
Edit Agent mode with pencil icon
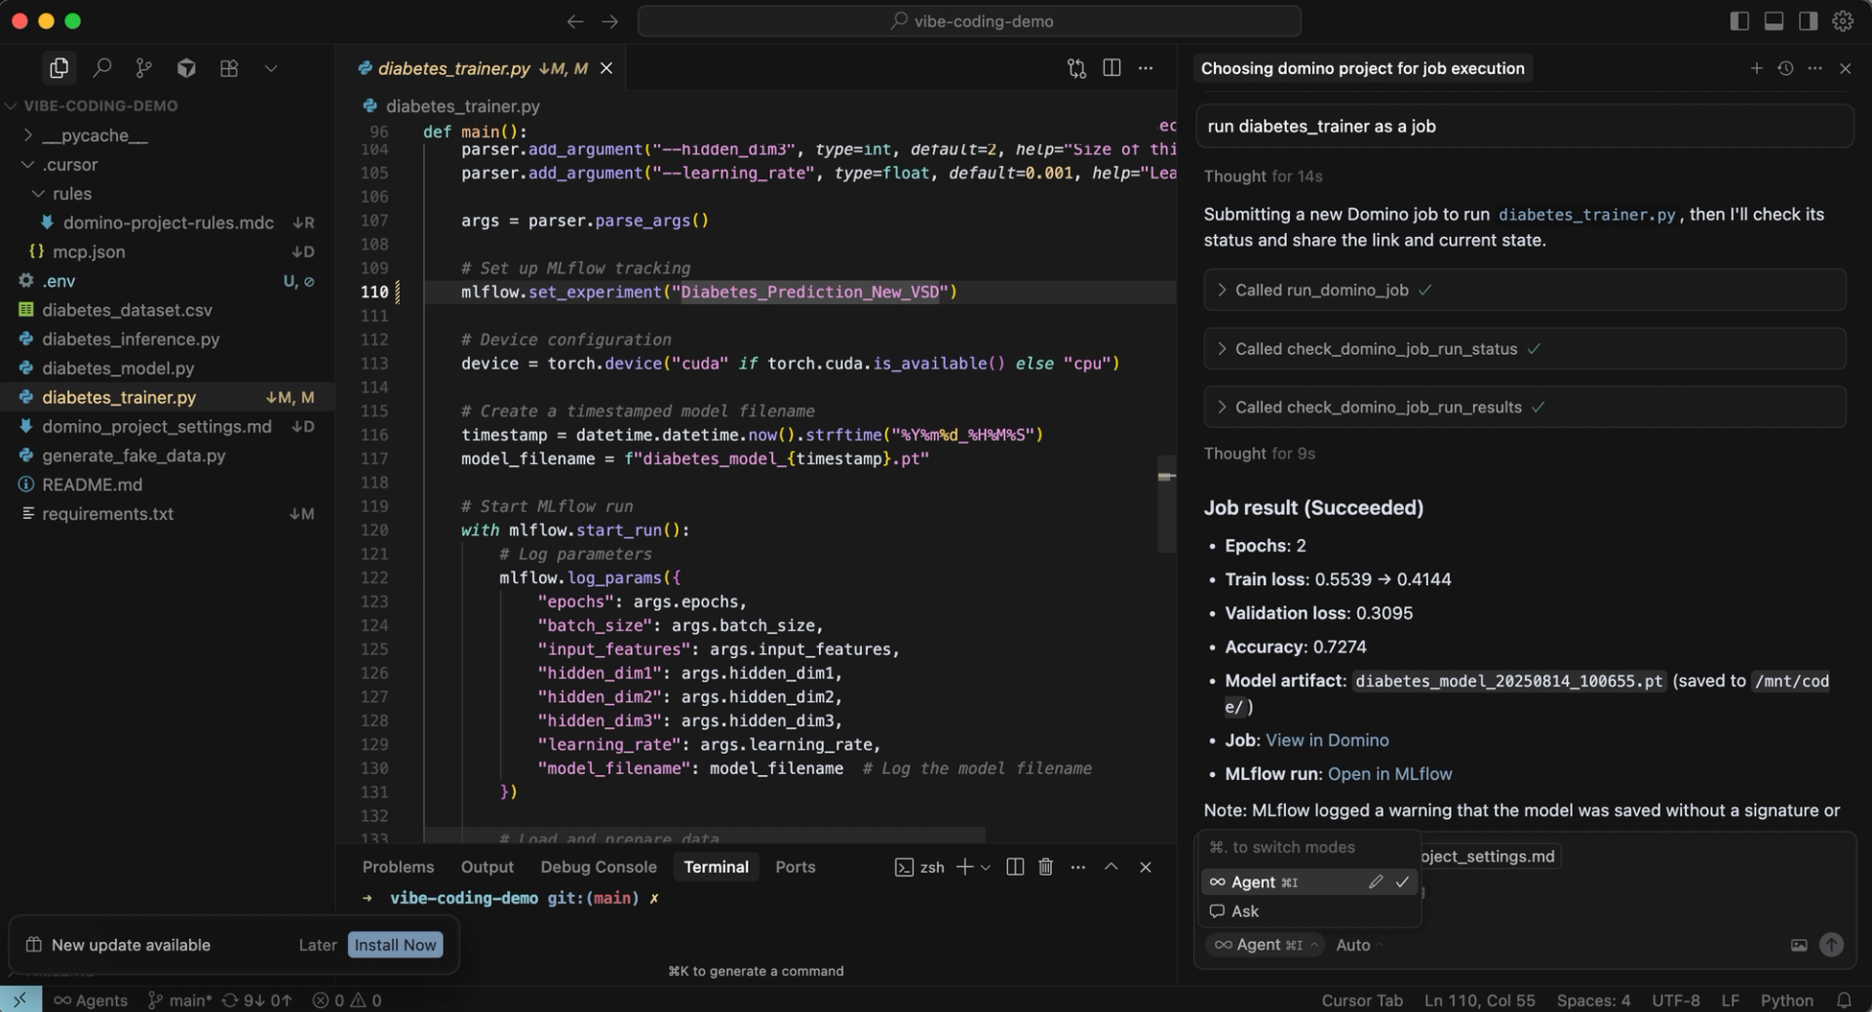pyautogui.click(x=1375, y=882)
